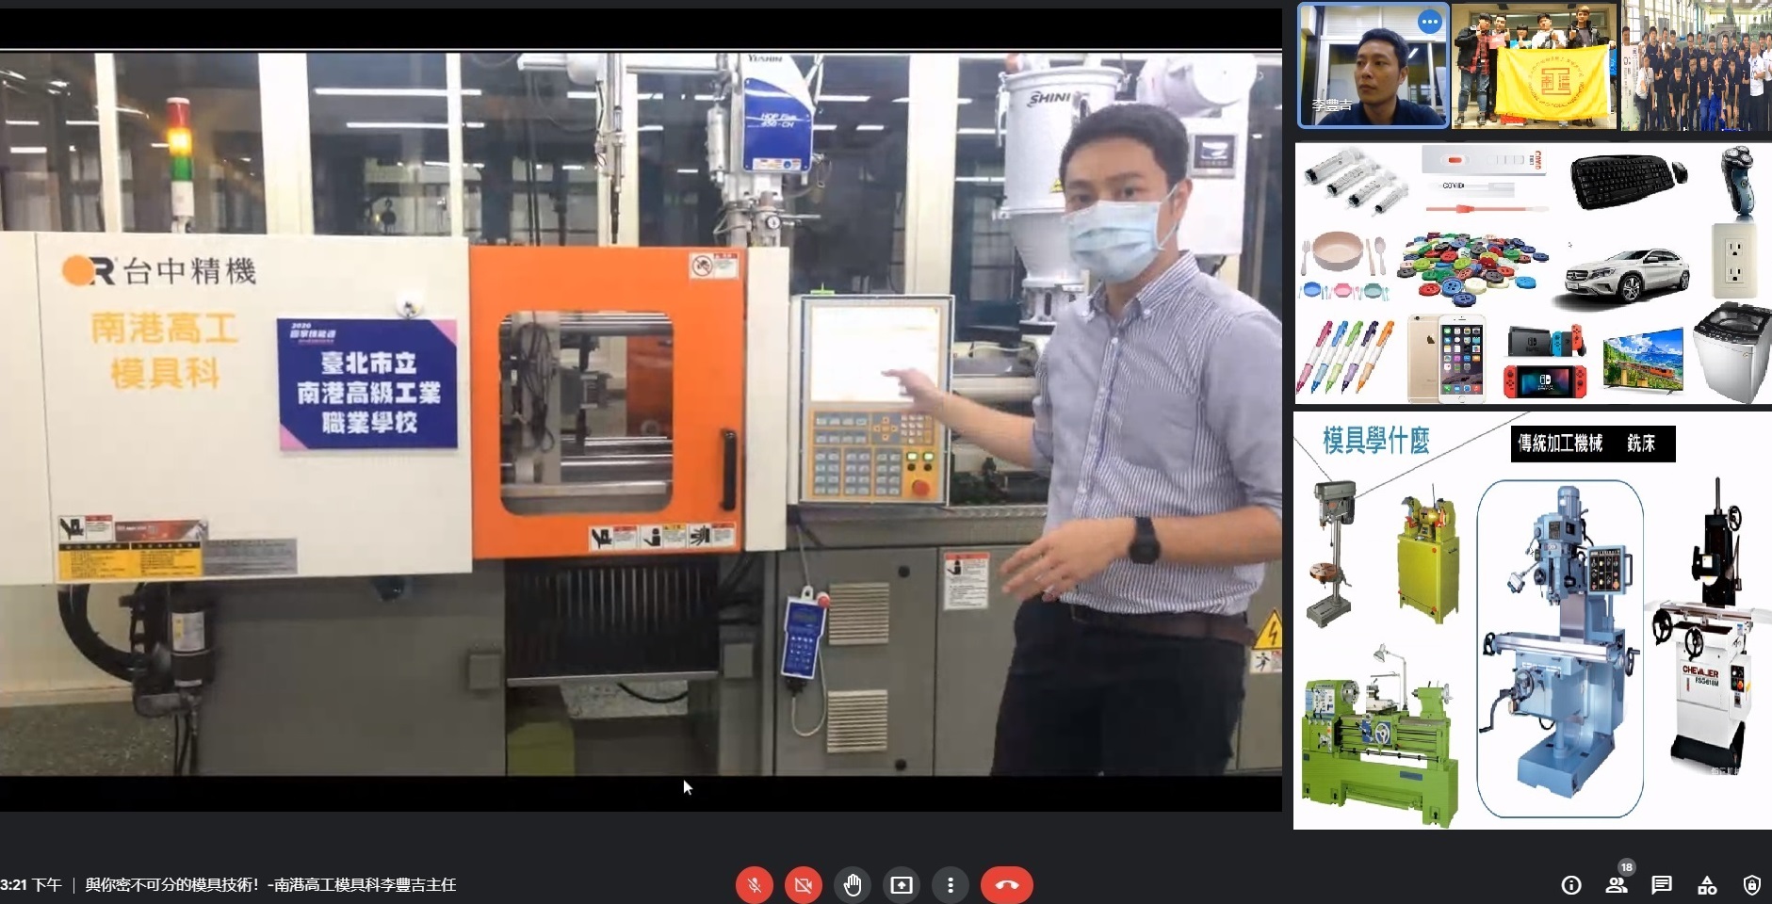Click the 傳統加工機械 銑床 black label
Screen dimensions: 1772x904
point(1592,444)
